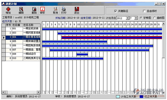Select the 曲线图 radio button
167x100 pixels.
154,18
